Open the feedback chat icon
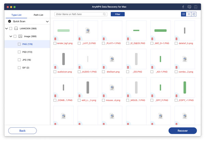Screen dimensions: 205x141 (x=189, y=7)
